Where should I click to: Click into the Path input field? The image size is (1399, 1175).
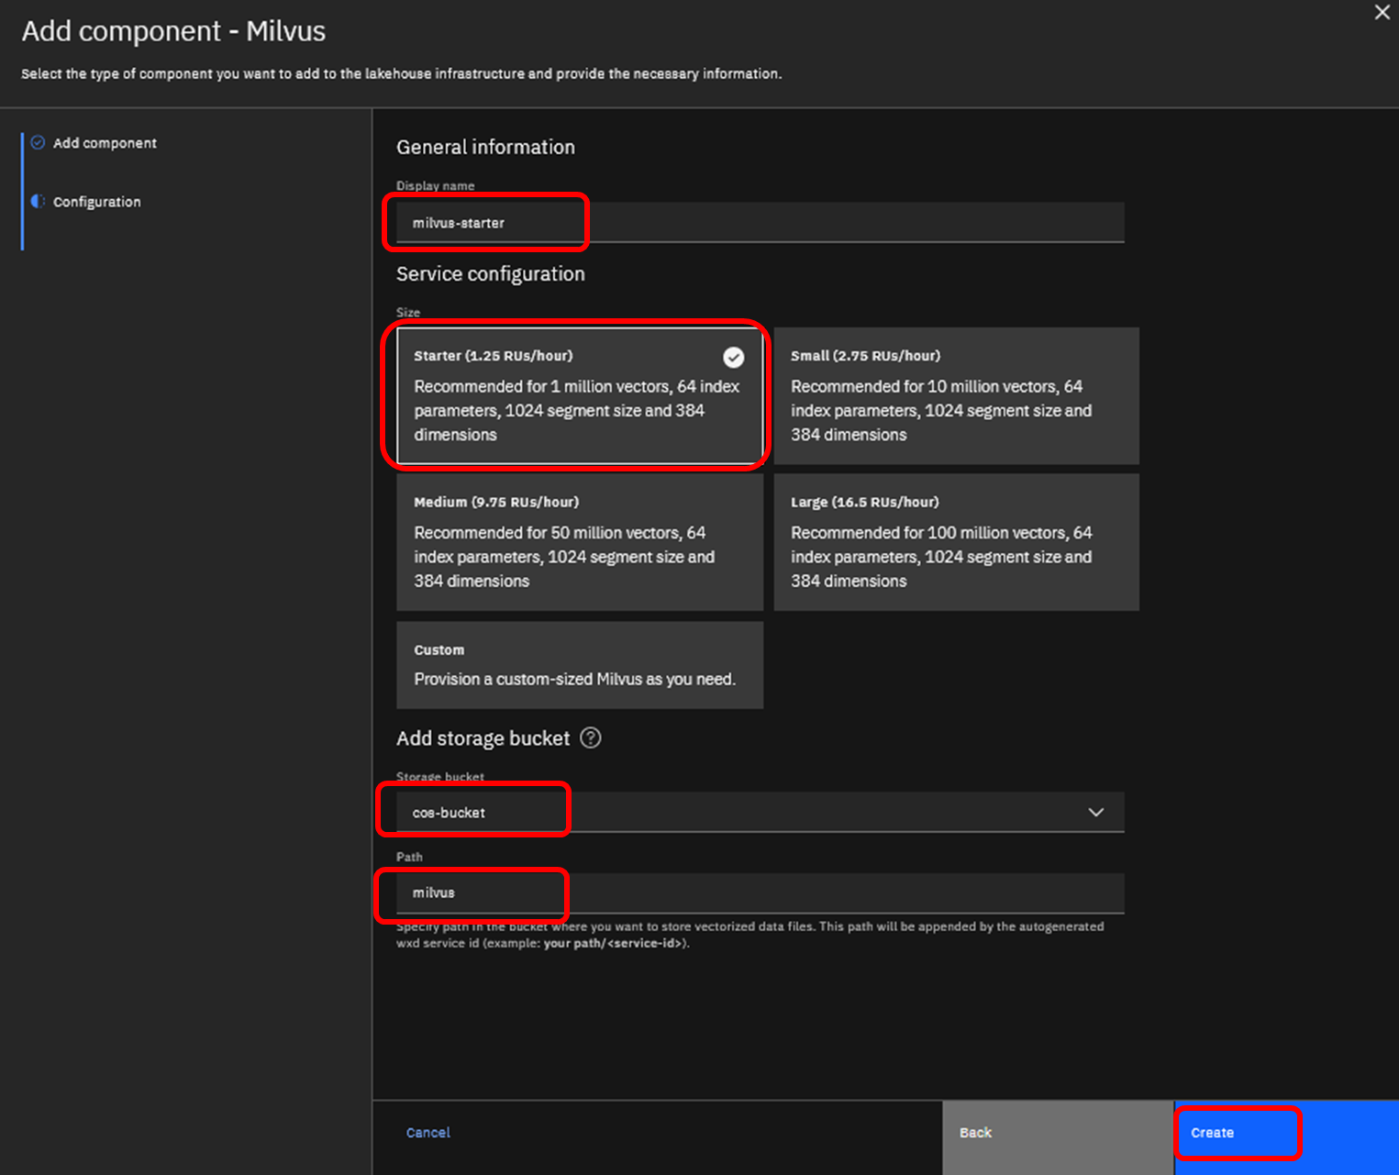(760, 892)
